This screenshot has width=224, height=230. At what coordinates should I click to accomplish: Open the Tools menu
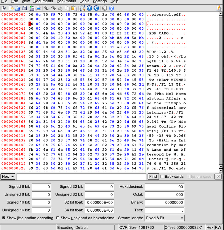[85, 1]
